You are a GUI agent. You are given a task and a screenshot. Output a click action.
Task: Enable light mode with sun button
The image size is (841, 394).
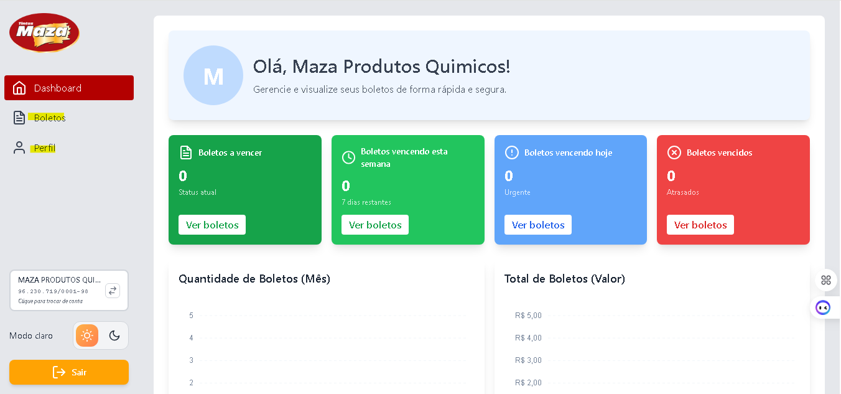click(x=87, y=335)
